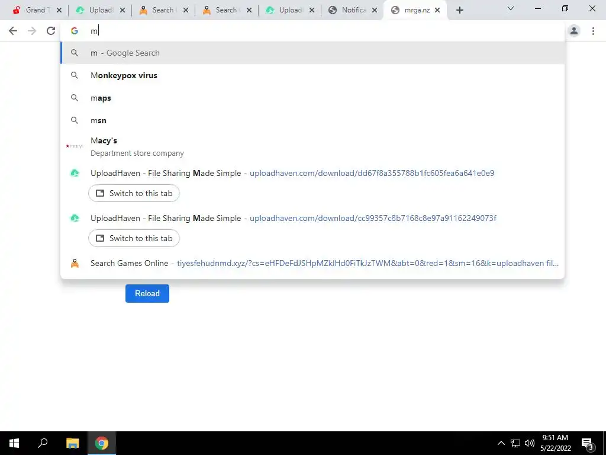Screen dimensions: 606x455
Task: Click Macy's logo icon in suggestions
Action: pos(75,146)
